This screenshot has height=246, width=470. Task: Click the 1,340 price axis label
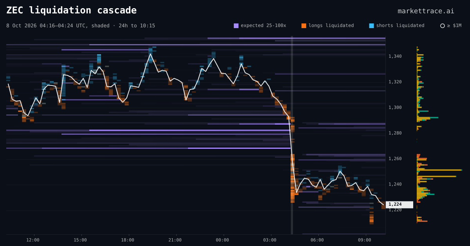pos(395,56)
